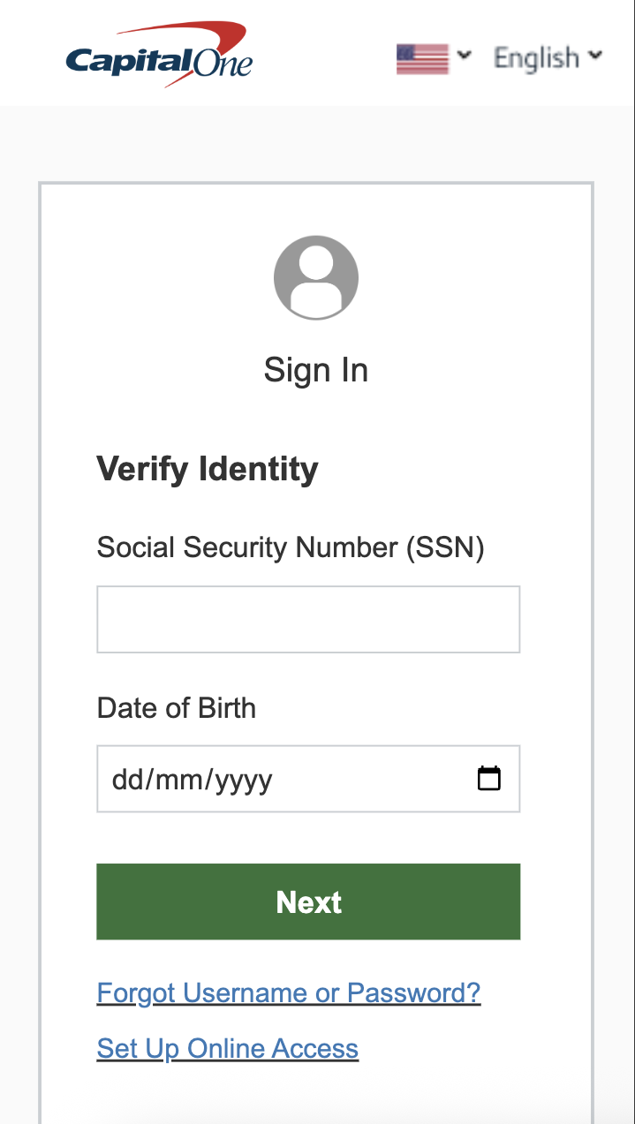The width and height of the screenshot is (635, 1124).
Task: Click the Social Security Number (SSN) label
Action: [x=291, y=547]
